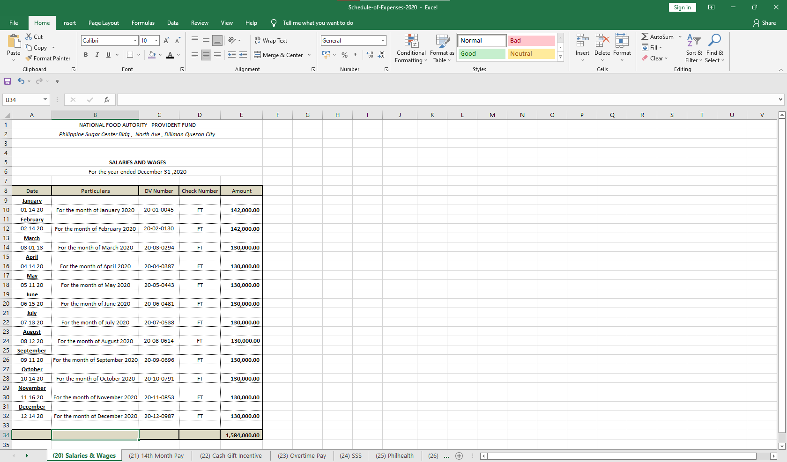
Task: Toggle Wrap Text
Action: click(271, 41)
